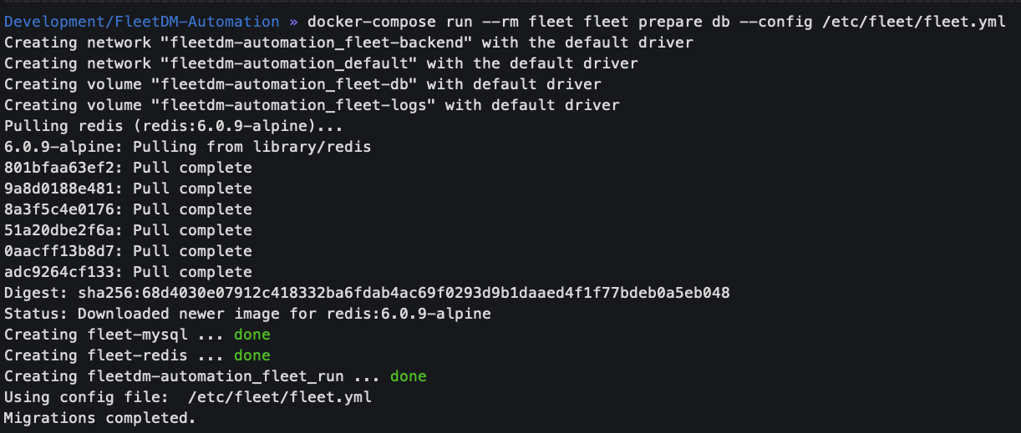Click the sha256 digest hash

[404, 293]
